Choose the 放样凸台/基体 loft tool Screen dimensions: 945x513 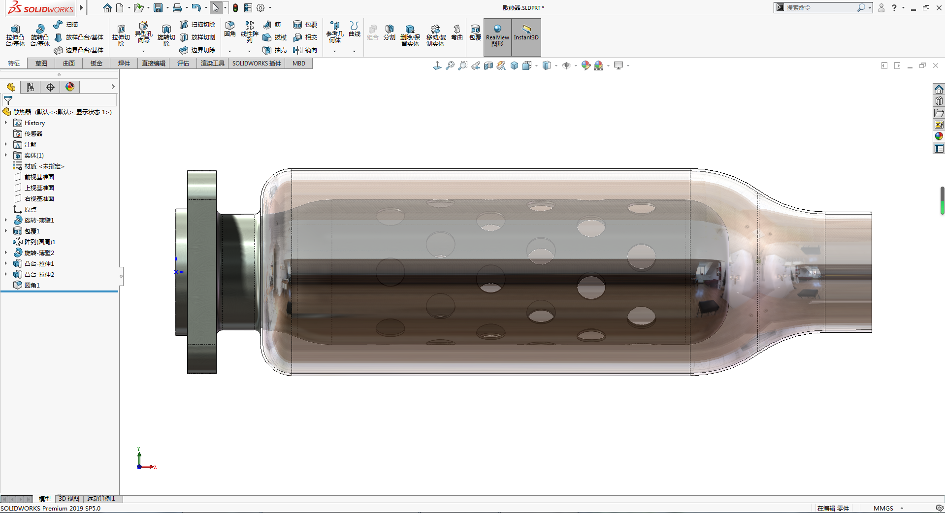(x=79, y=37)
